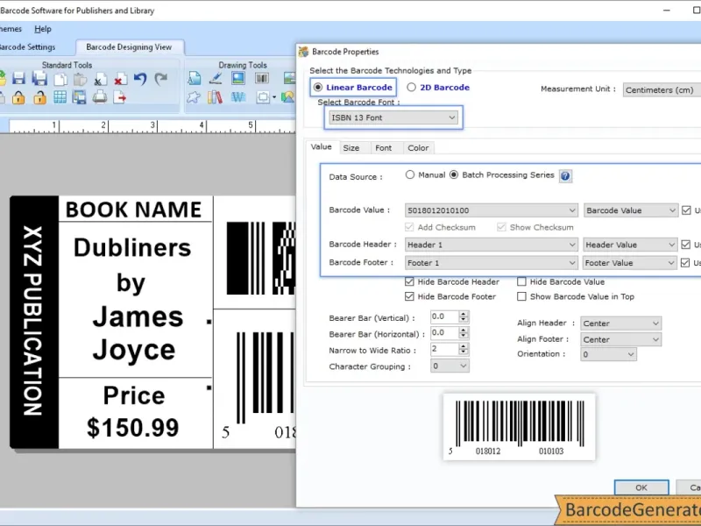This screenshot has width=701, height=526.
Task: Enable Show Barcode Value in Top
Action: tap(521, 296)
